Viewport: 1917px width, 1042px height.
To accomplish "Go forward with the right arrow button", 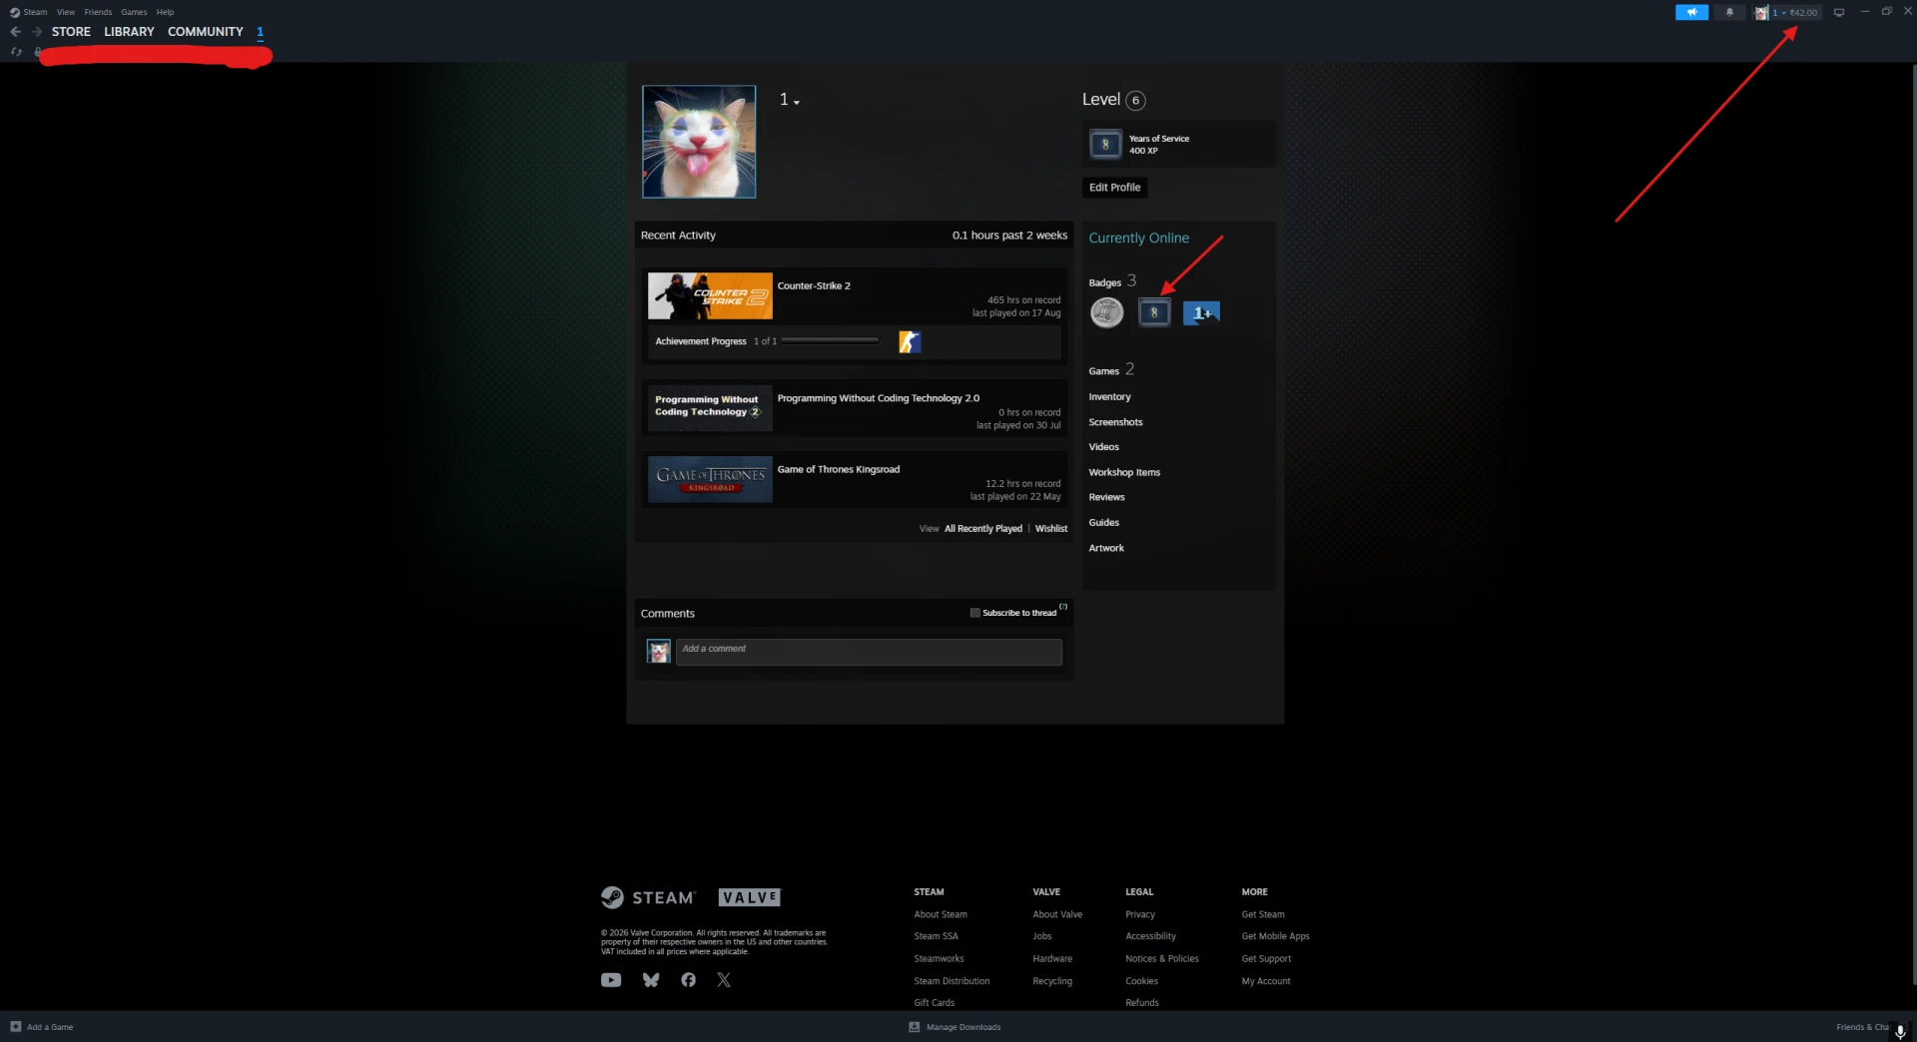I will (x=37, y=32).
